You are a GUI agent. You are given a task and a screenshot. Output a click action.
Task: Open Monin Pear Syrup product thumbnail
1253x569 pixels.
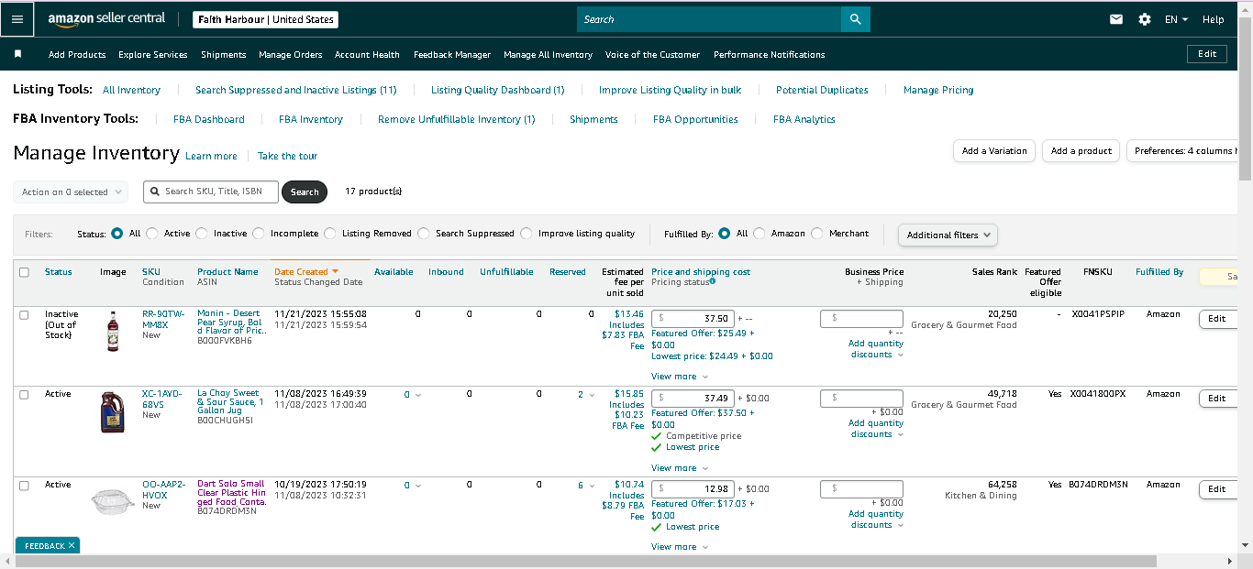113,331
